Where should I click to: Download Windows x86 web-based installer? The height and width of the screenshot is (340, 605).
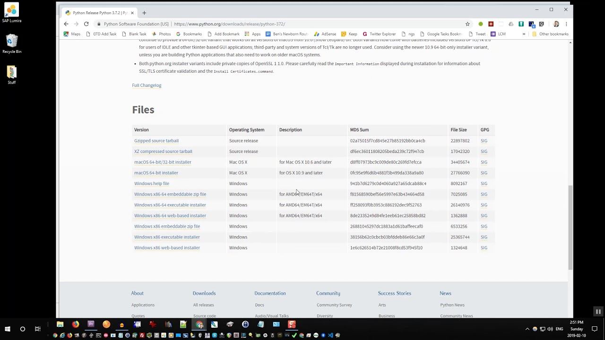pyautogui.click(x=167, y=248)
